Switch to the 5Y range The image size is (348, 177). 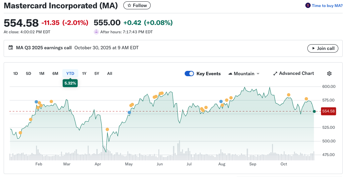[x=97, y=74]
